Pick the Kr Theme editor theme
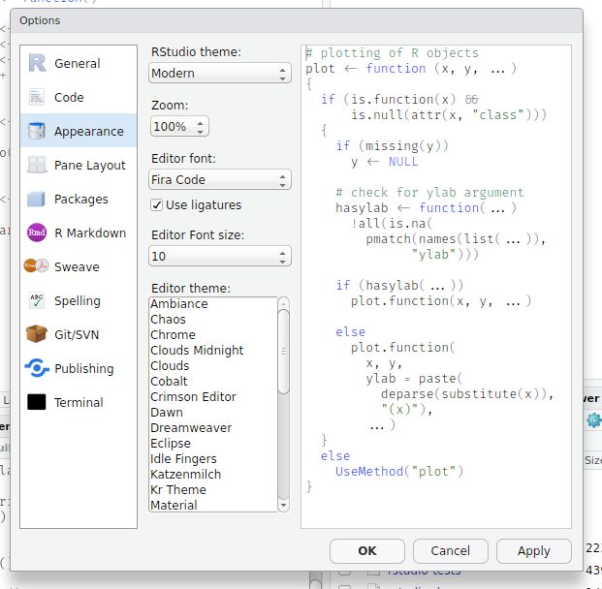Screen dimensions: 602x589 click(x=213, y=490)
